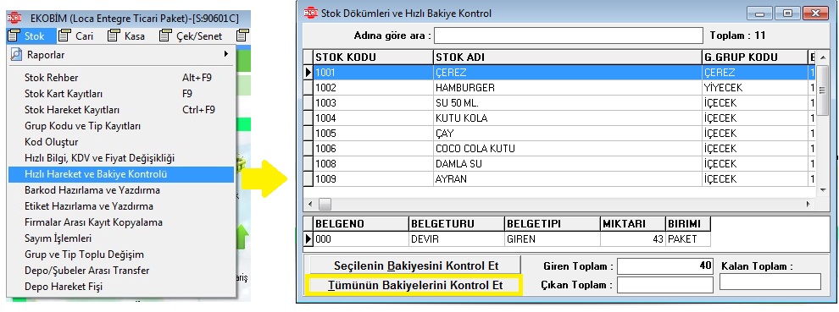Select Stok Kart Kayıtları entry
This screenshot has height=312, width=839.
coord(121,94)
